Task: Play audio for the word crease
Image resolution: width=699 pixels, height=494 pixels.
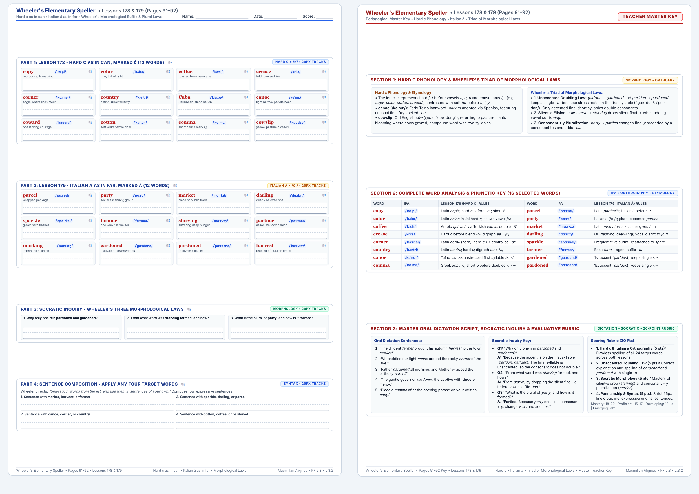Action: coord(324,72)
